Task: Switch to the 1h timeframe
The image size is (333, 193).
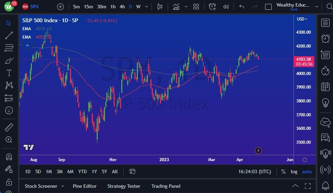Action: click(x=113, y=7)
